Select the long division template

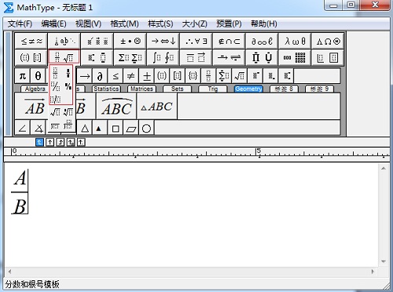(55, 126)
